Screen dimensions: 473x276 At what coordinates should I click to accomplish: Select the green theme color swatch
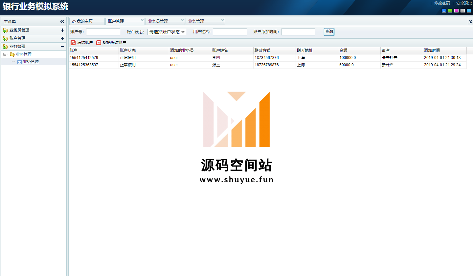[450, 10]
